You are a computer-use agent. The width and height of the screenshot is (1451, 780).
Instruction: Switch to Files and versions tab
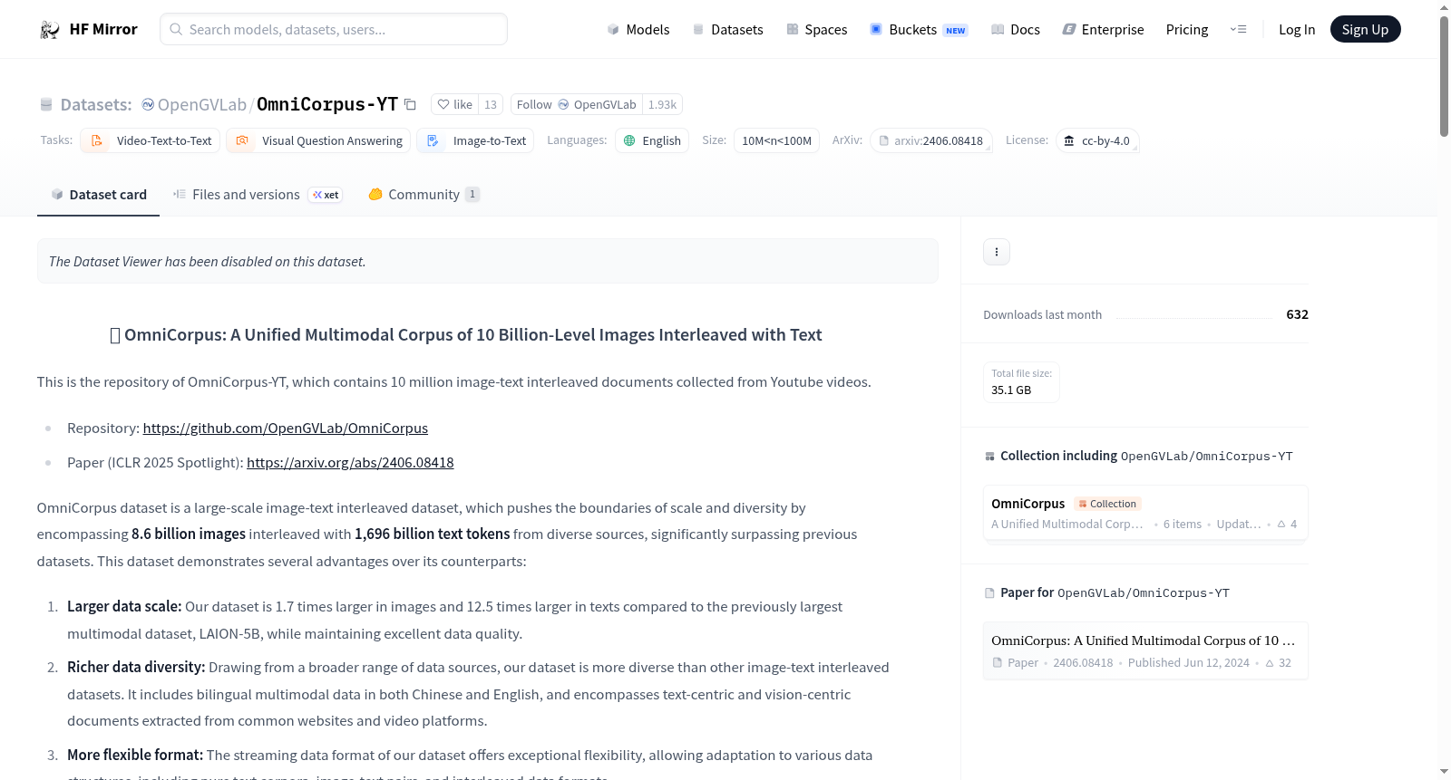(258, 194)
